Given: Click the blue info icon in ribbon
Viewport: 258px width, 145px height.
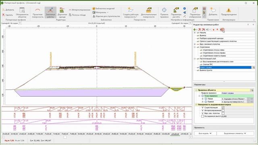Looking at the screenshot, I should pos(185,8).
